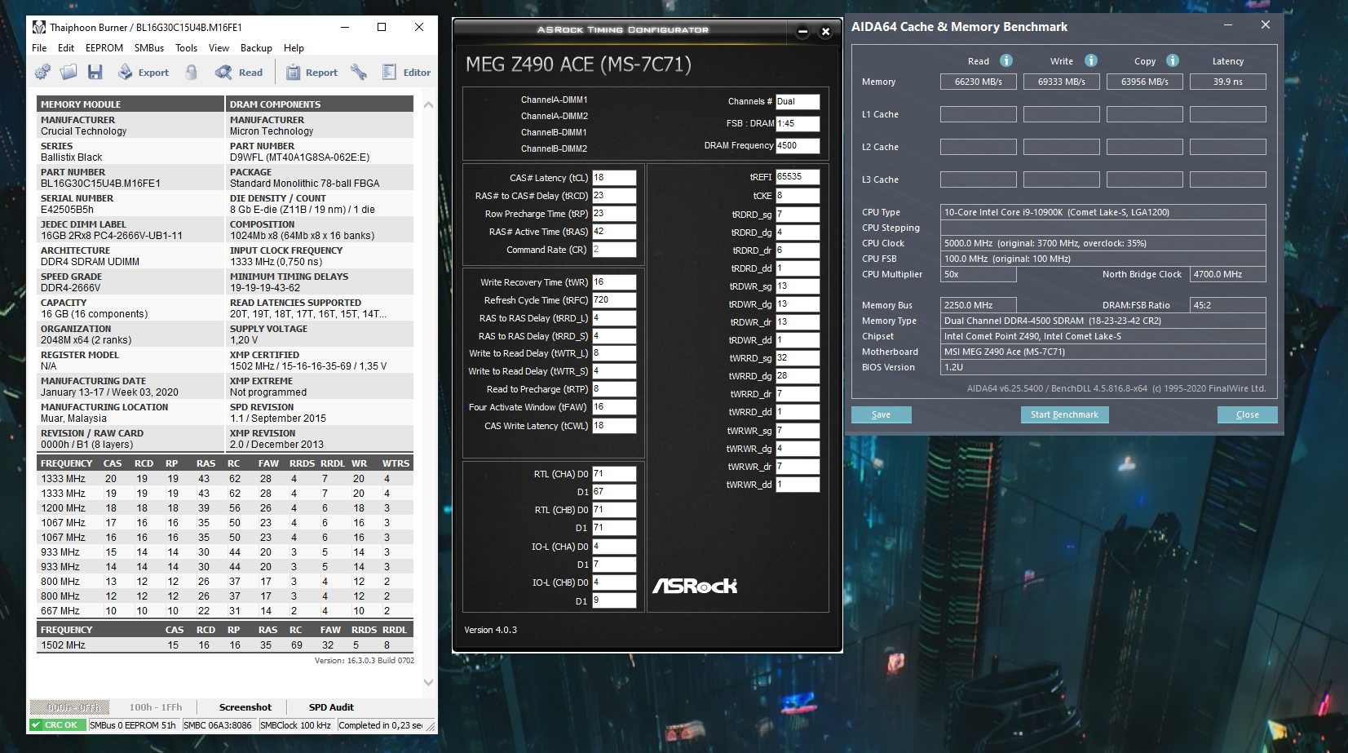Click the Close button in AIDA64
Viewport: 1348px width, 753px height.
(x=1248, y=414)
